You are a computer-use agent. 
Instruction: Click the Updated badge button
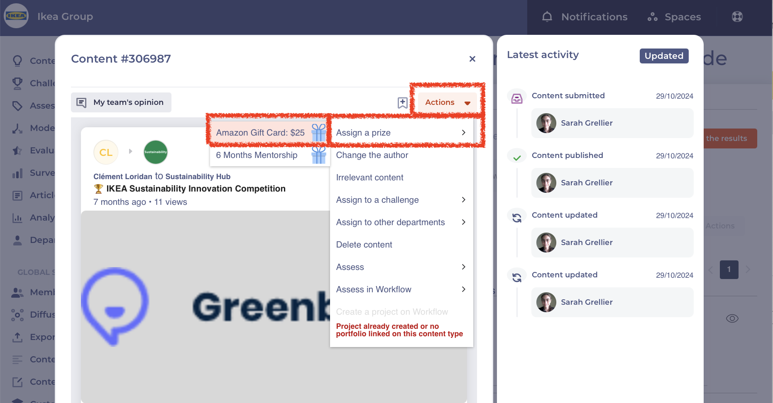click(x=664, y=56)
